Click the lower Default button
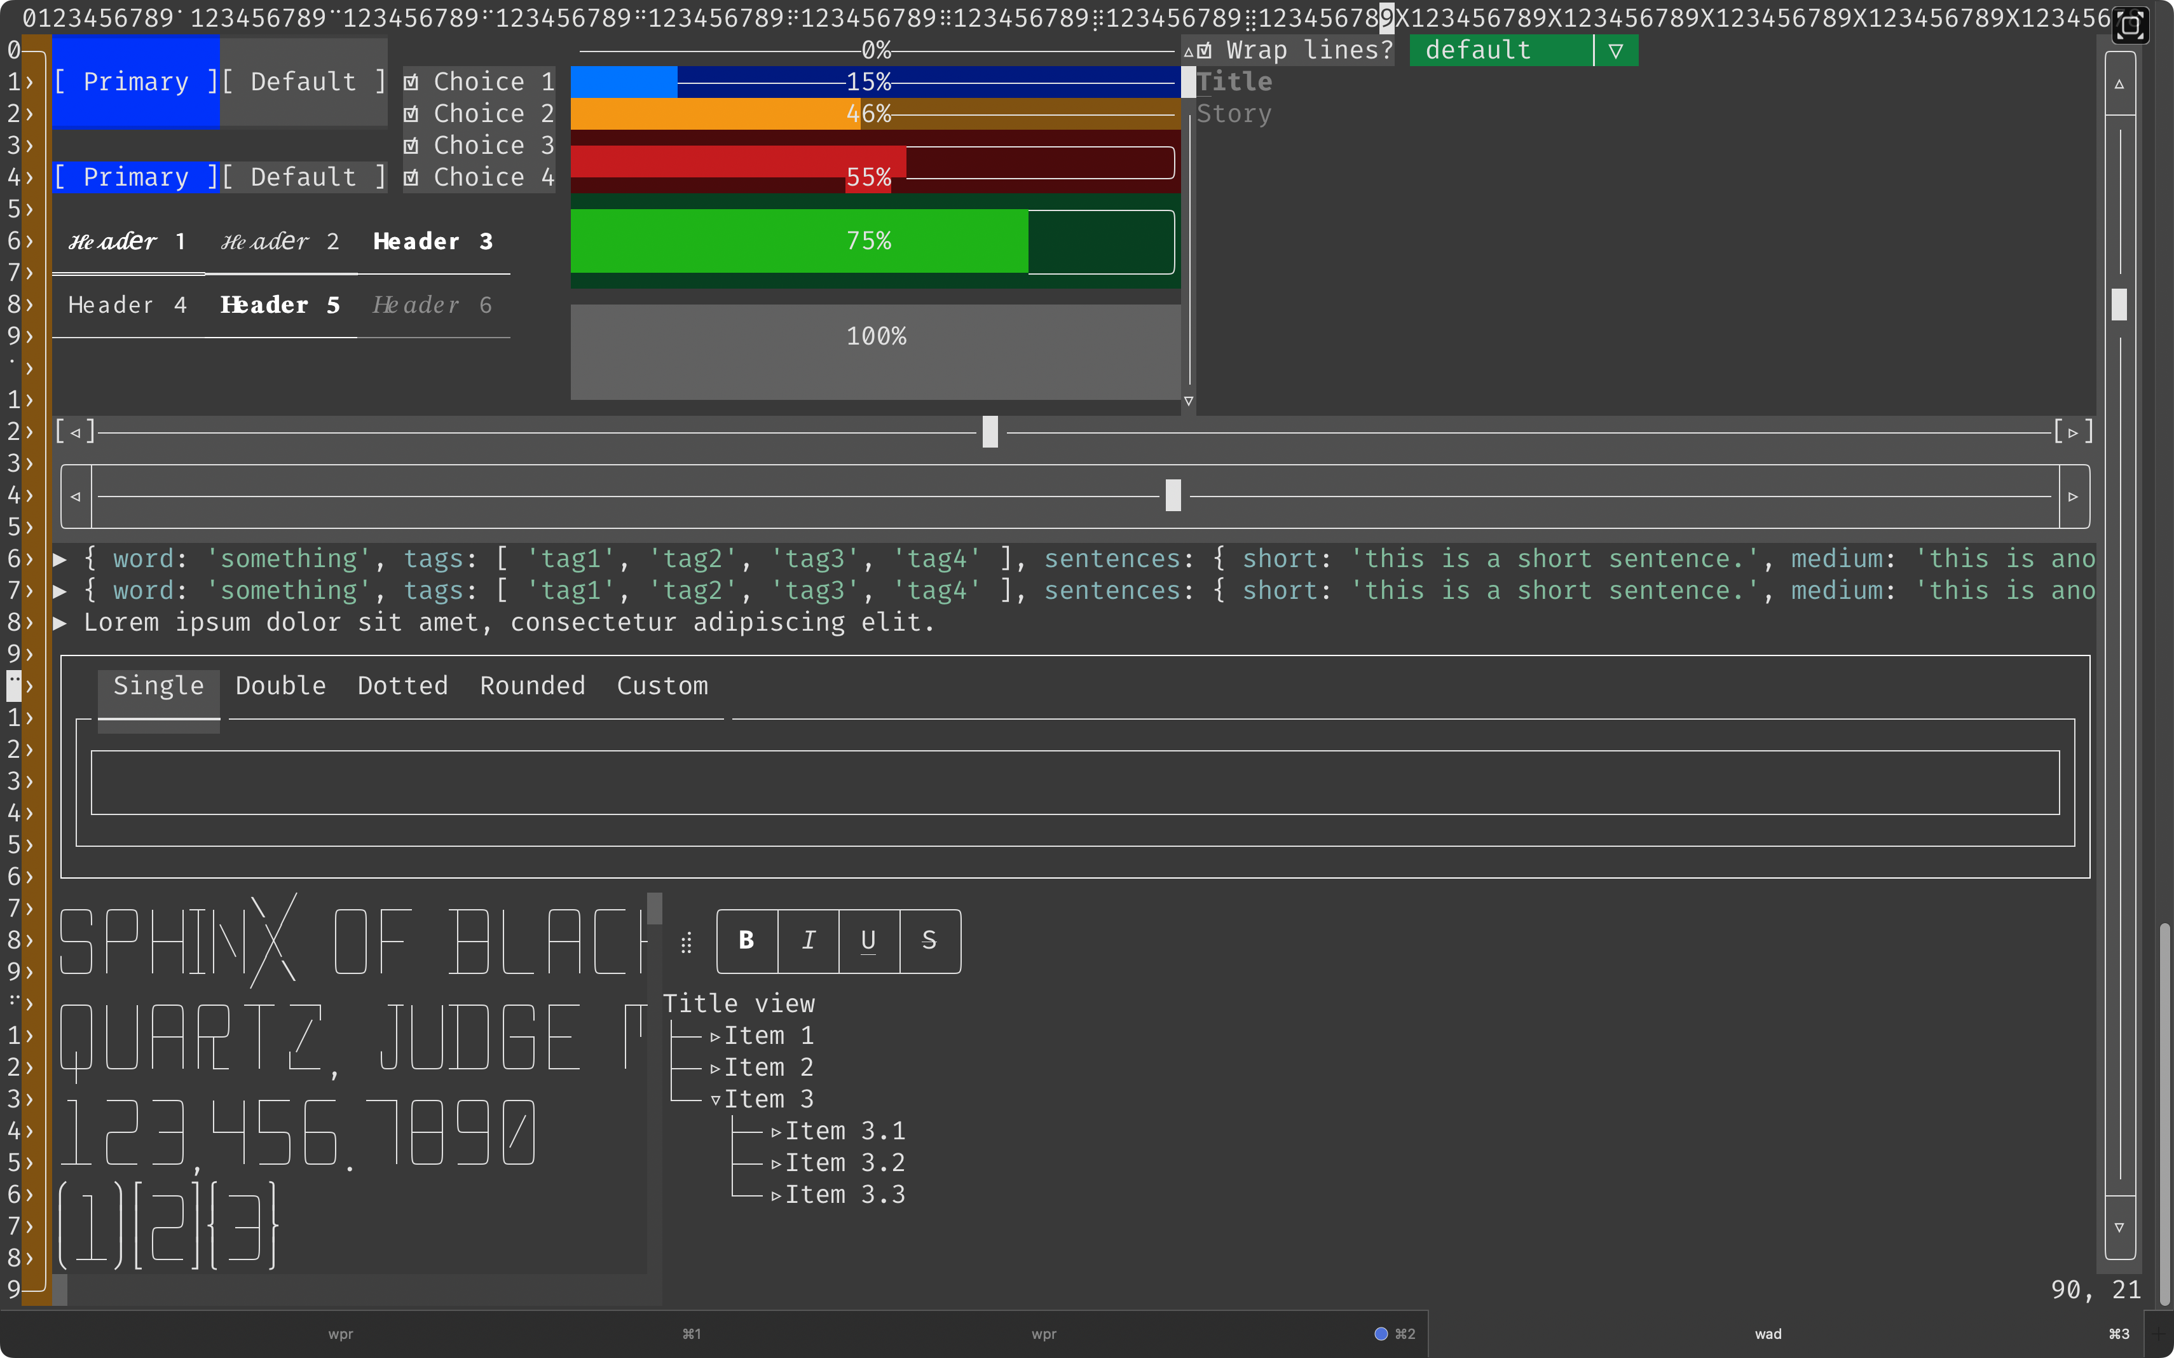 click(x=303, y=177)
